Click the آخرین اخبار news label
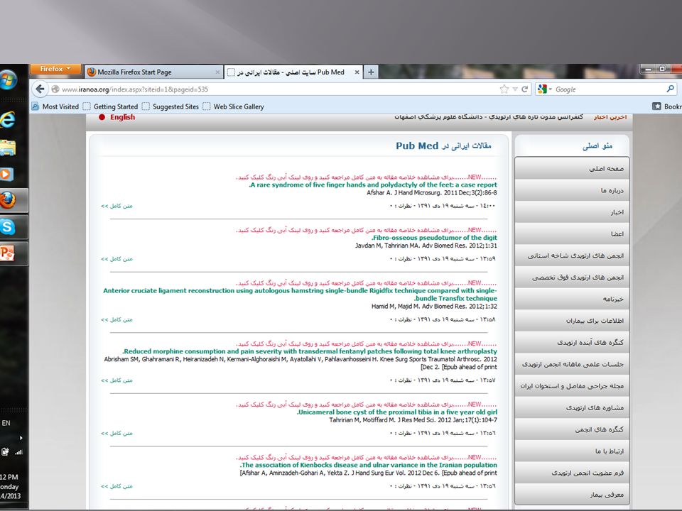 pyautogui.click(x=610, y=117)
